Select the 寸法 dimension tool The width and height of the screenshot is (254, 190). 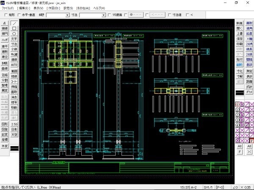pyautogui.click(x=14, y=44)
